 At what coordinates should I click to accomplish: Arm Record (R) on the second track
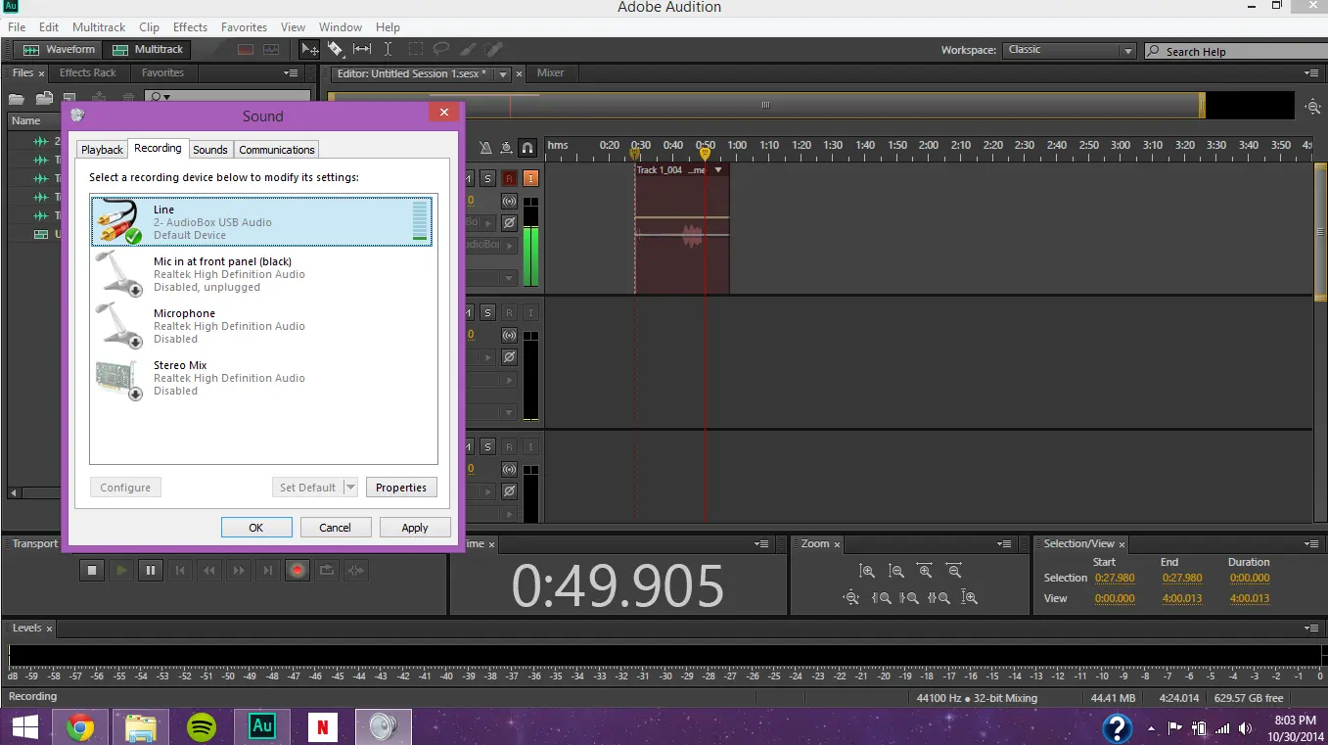[509, 312]
